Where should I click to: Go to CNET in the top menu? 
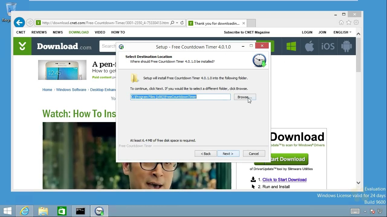click(x=21, y=32)
